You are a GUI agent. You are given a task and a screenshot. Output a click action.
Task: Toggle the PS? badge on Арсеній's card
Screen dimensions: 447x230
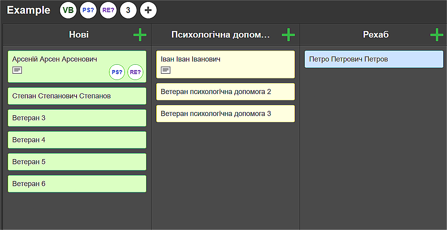pyautogui.click(x=117, y=72)
